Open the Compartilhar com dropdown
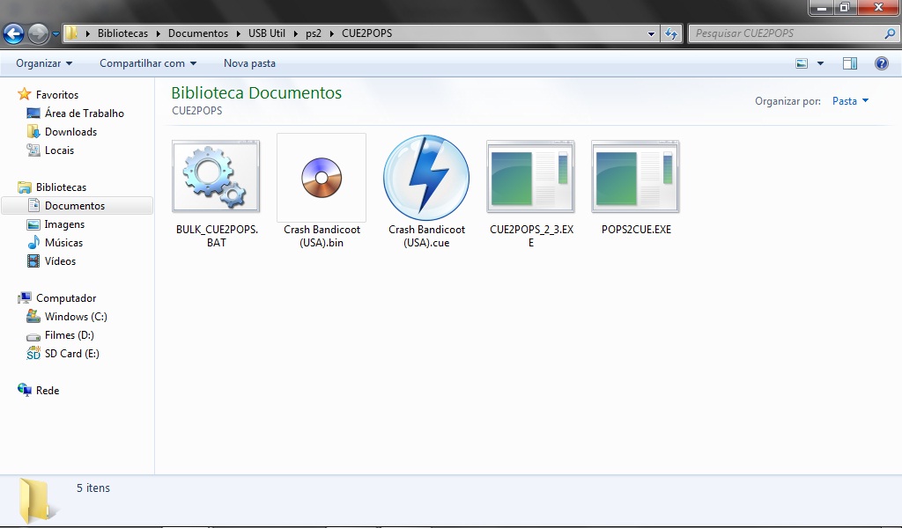This screenshot has height=528, width=902. tap(148, 63)
